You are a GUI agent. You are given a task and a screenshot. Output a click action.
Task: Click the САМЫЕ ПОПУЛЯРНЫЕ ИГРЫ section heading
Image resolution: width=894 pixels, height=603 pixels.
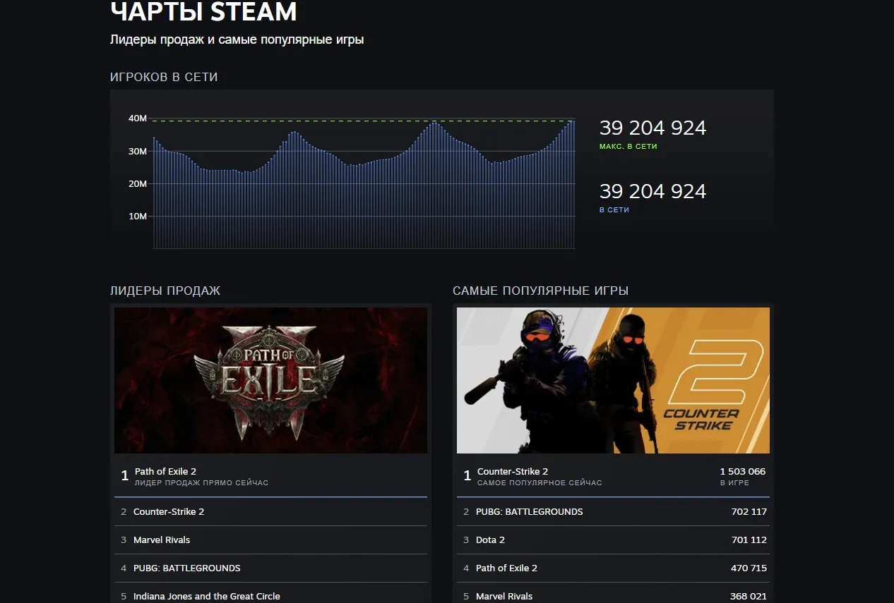540,291
